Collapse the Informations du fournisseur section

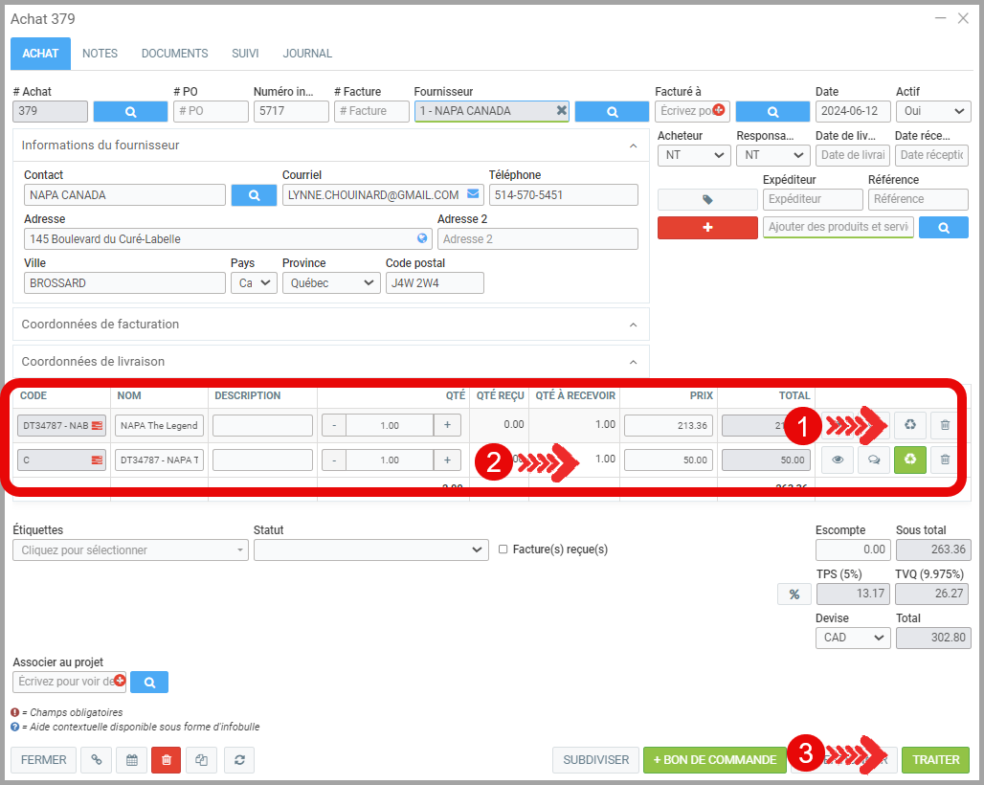(x=633, y=146)
